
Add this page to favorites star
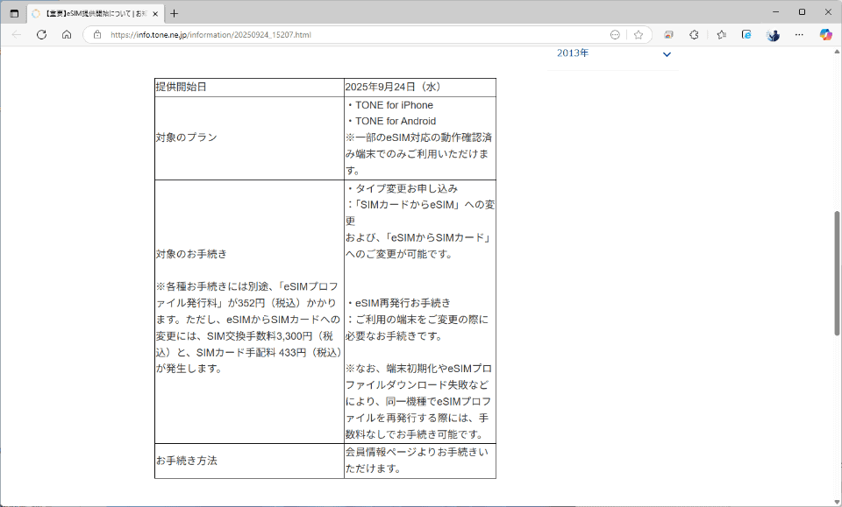[638, 35]
